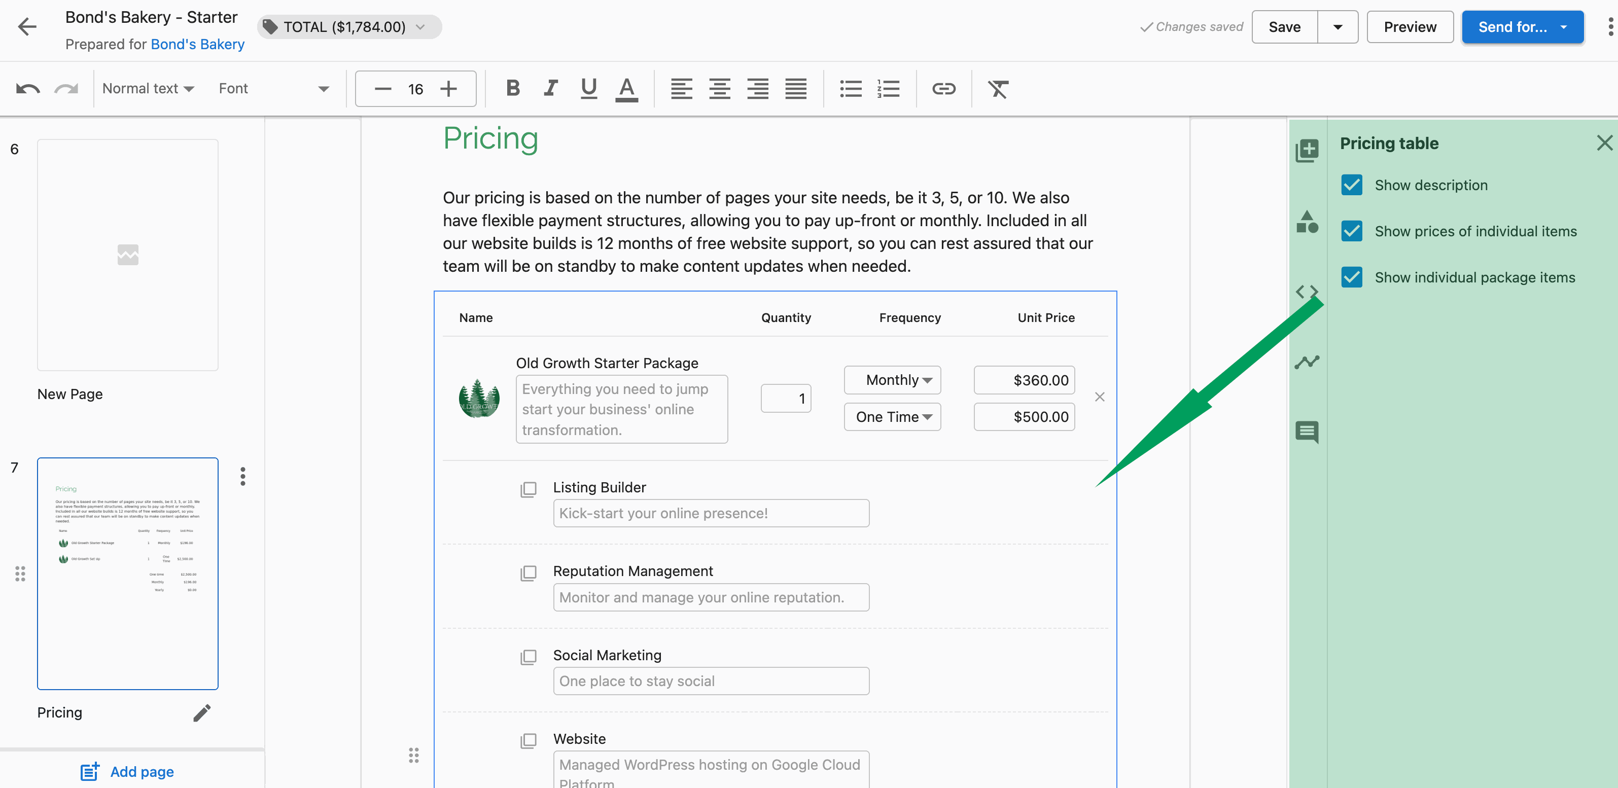Click Add page

tap(127, 772)
